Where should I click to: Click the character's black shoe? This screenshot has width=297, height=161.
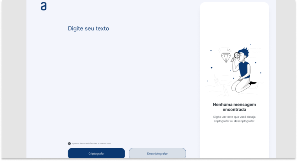click(252, 83)
